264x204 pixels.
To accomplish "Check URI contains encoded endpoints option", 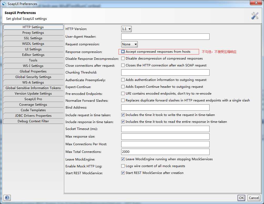I will click(x=123, y=93).
